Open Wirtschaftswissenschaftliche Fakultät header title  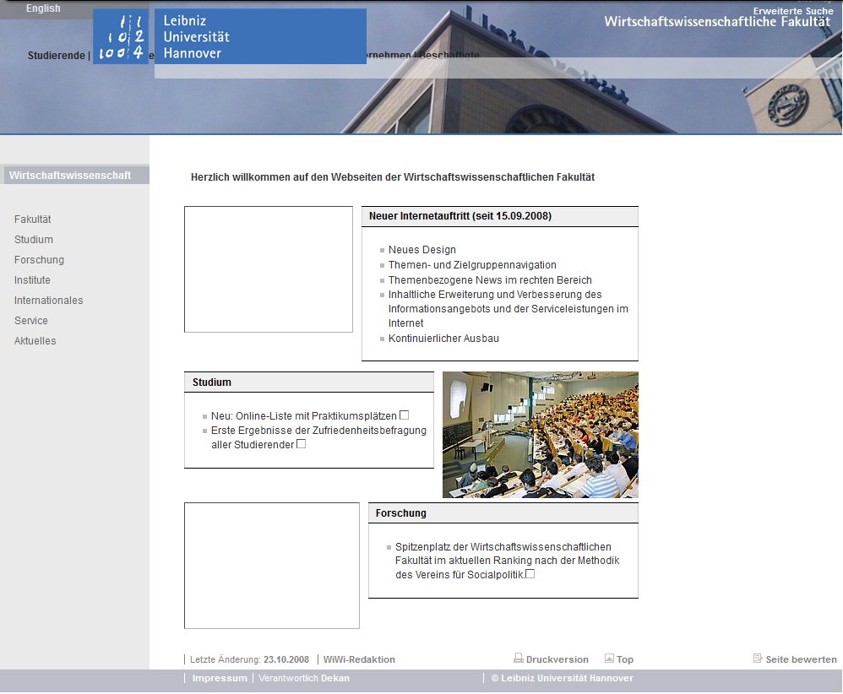point(717,21)
